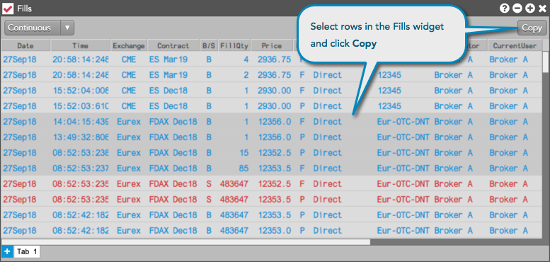Click the CurrentUser column header
550x262 pixels.
point(515,45)
